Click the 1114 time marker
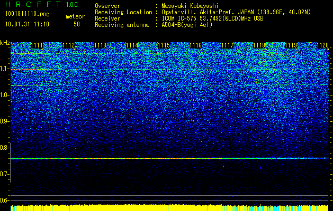The image size is (333, 211). click(132, 45)
